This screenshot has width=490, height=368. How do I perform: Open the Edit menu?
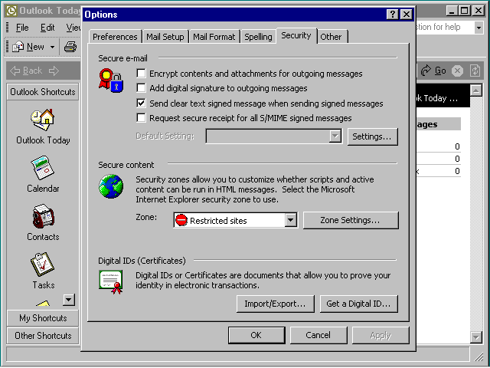47,28
